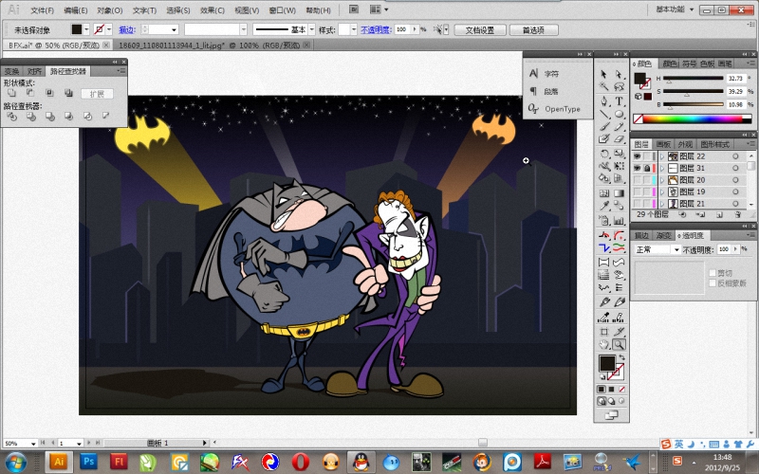Select the Paintbrush tool
The height and width of the screenshot is (474, 759).
click(x=603, y=127)
